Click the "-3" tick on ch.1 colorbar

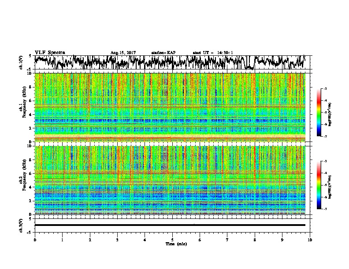[325, 88]
